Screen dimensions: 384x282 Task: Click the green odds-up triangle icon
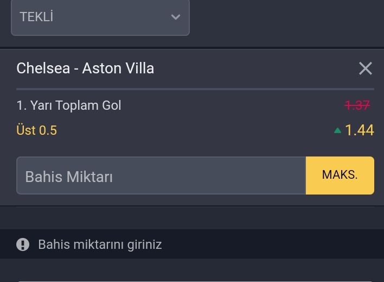[x=337, y=130]
